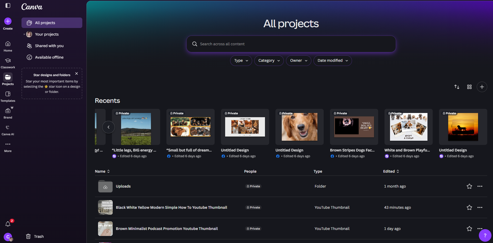
Task: Click thumbnail of Black White Yellow design row
Action: click(105, 207)
